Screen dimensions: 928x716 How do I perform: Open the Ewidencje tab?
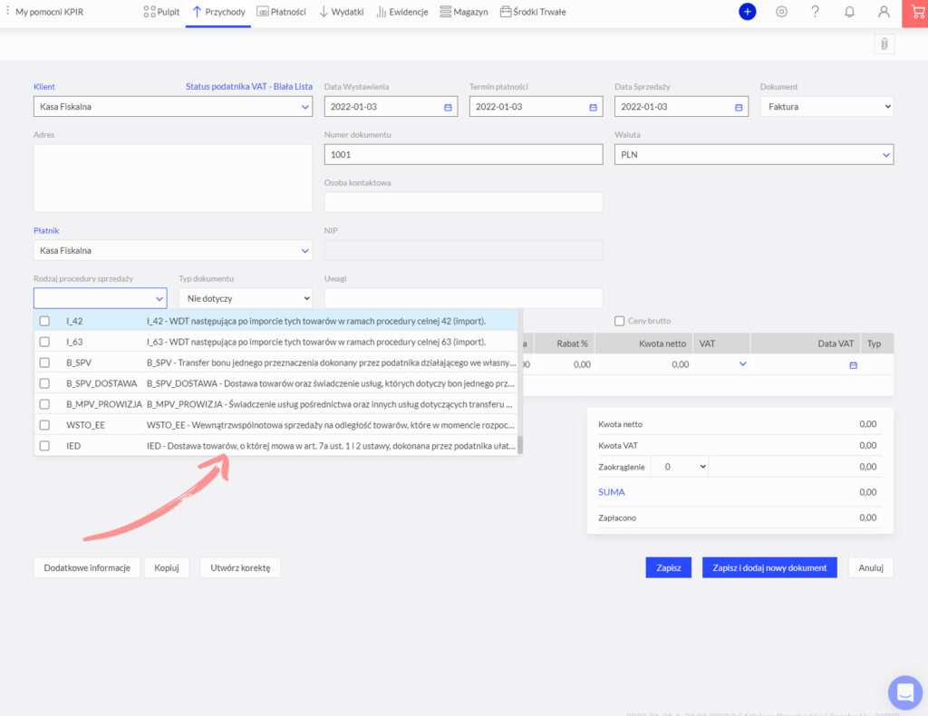pos(401,12)
